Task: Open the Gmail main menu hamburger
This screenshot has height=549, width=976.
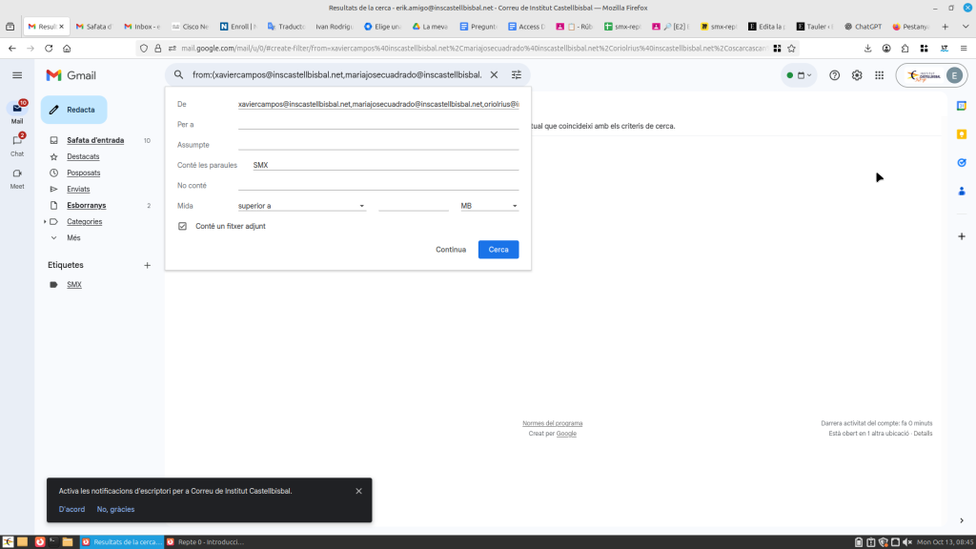Action: [x=17, y=75]
